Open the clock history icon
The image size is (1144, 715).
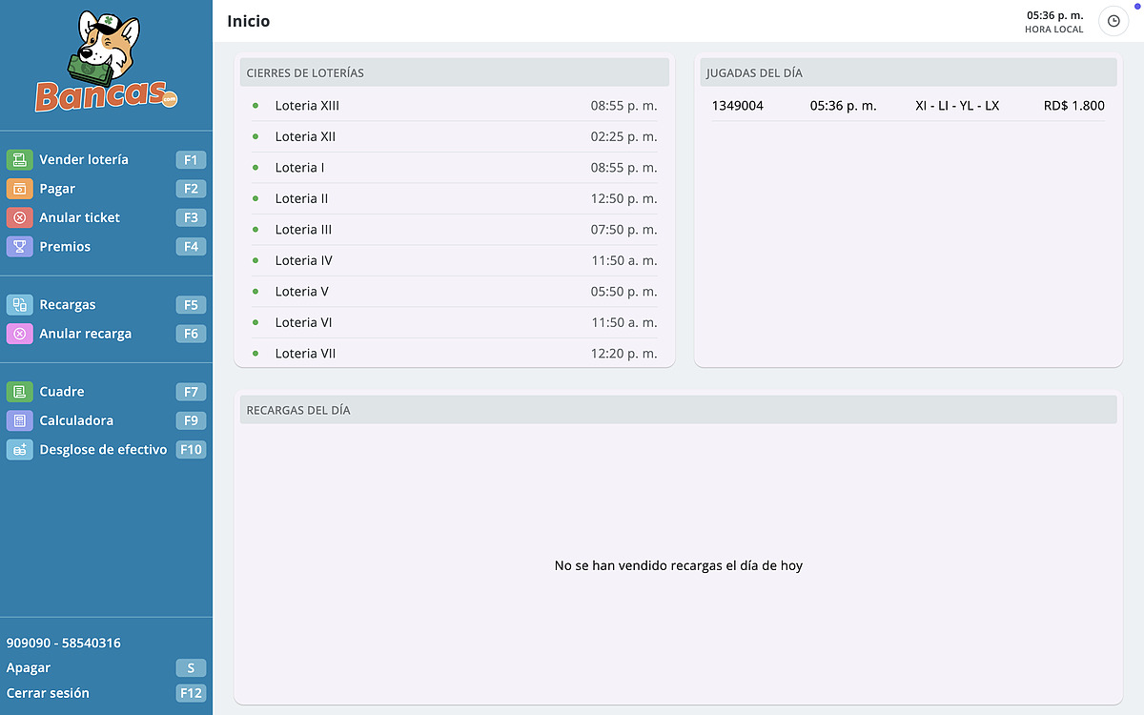pos(1113,21)
